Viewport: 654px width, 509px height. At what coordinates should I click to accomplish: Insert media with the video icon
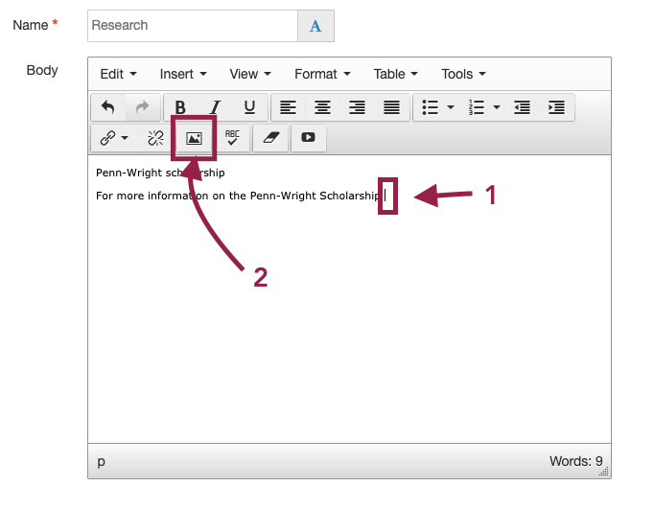(x=308, y=138)
